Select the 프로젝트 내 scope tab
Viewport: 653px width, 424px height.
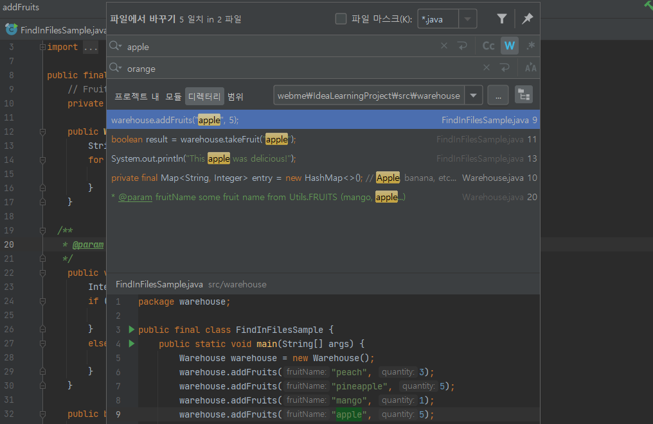[x=137, y=96]
